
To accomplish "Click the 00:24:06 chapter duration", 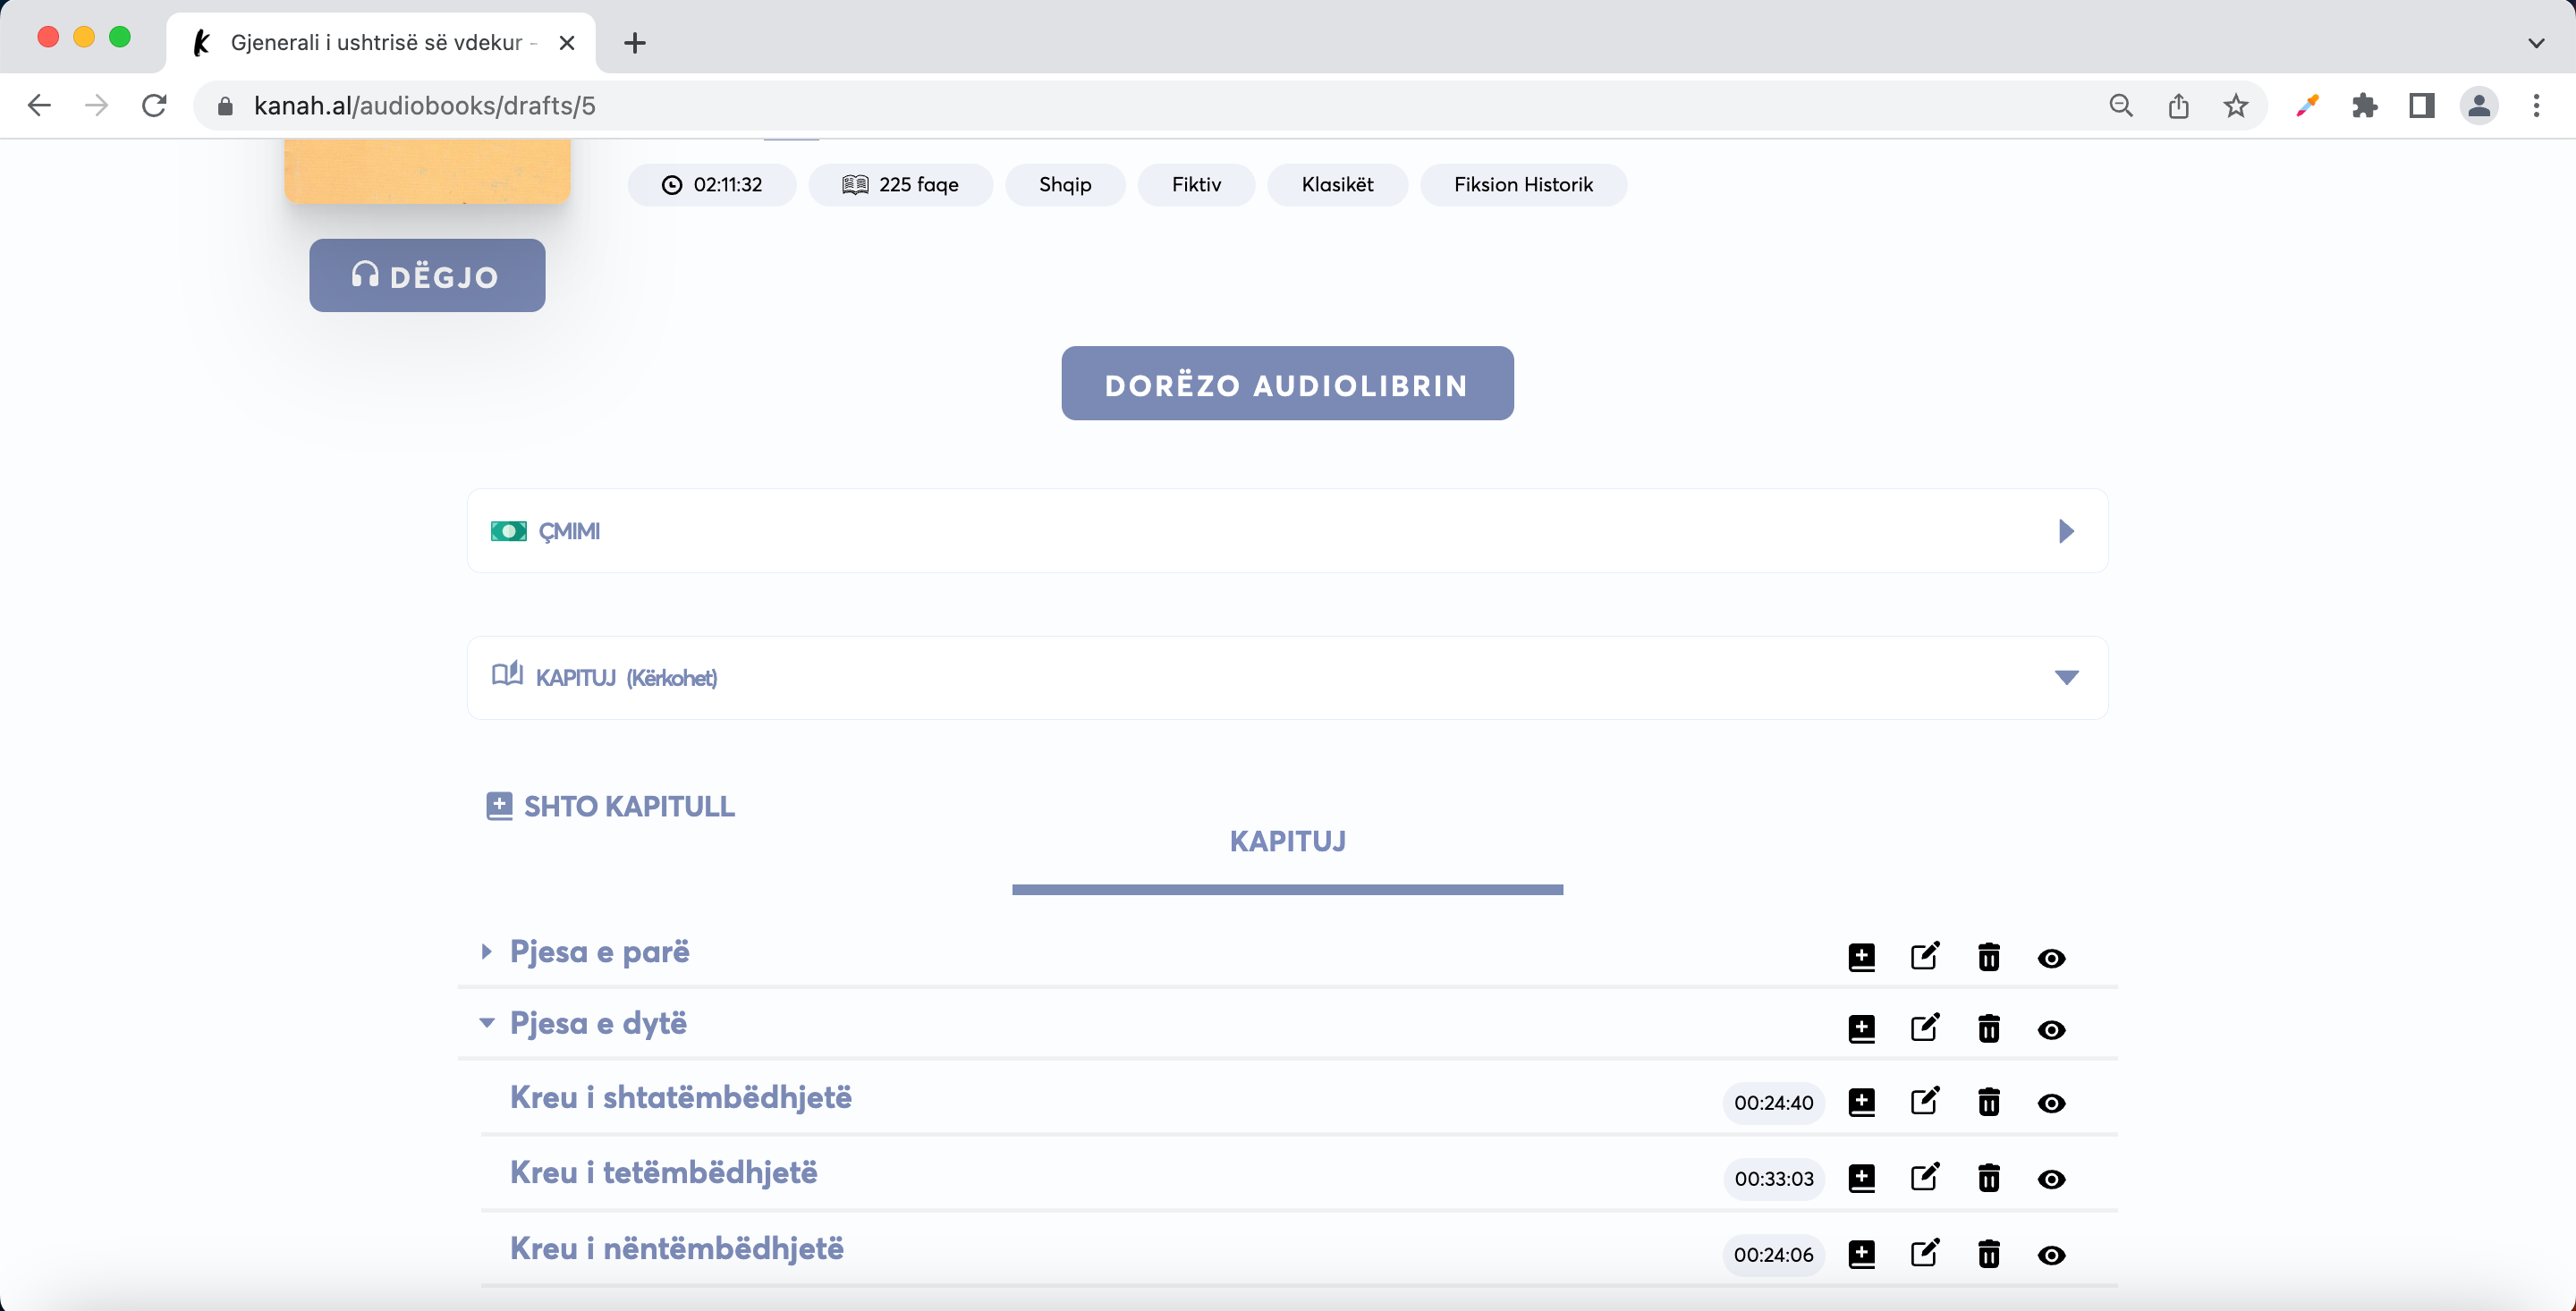I will [x=1773, y=1254].
